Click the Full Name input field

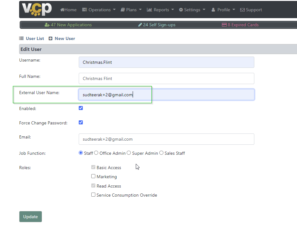pos(167,78)
